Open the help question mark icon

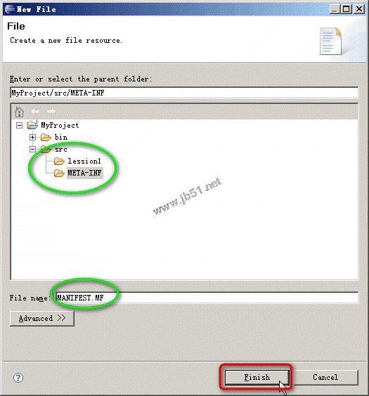tap(18, 378)
